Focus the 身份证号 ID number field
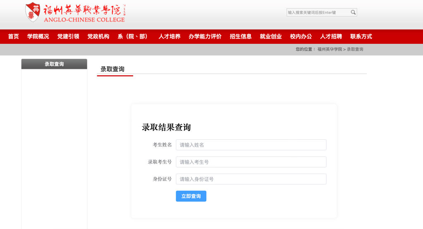Image resolution: width=423 pixels, height=229 pixels. (251, 179)
